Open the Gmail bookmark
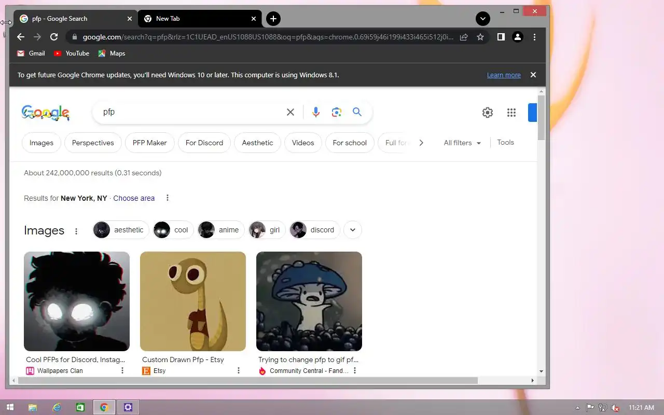This screenshot has width=664, height=415. [31, 53]
